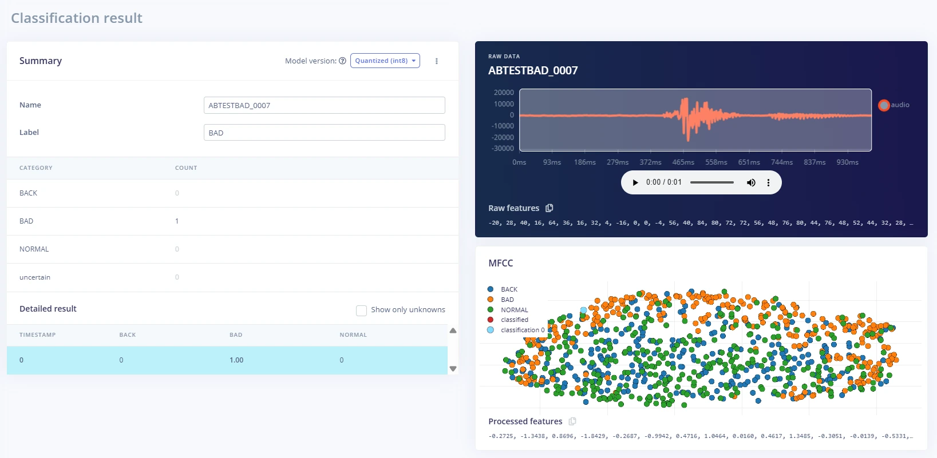The image size is (937, 458).
Task: Click the NORMAL category row label
Action: (x=34, y=249)
